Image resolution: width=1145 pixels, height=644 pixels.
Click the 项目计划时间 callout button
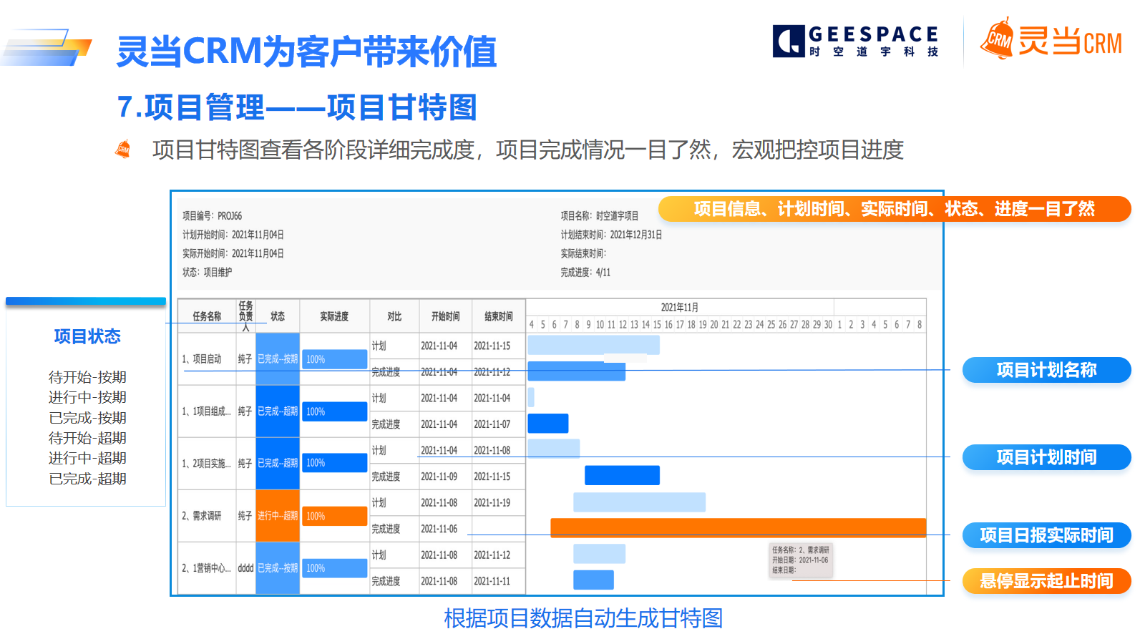1046,457
